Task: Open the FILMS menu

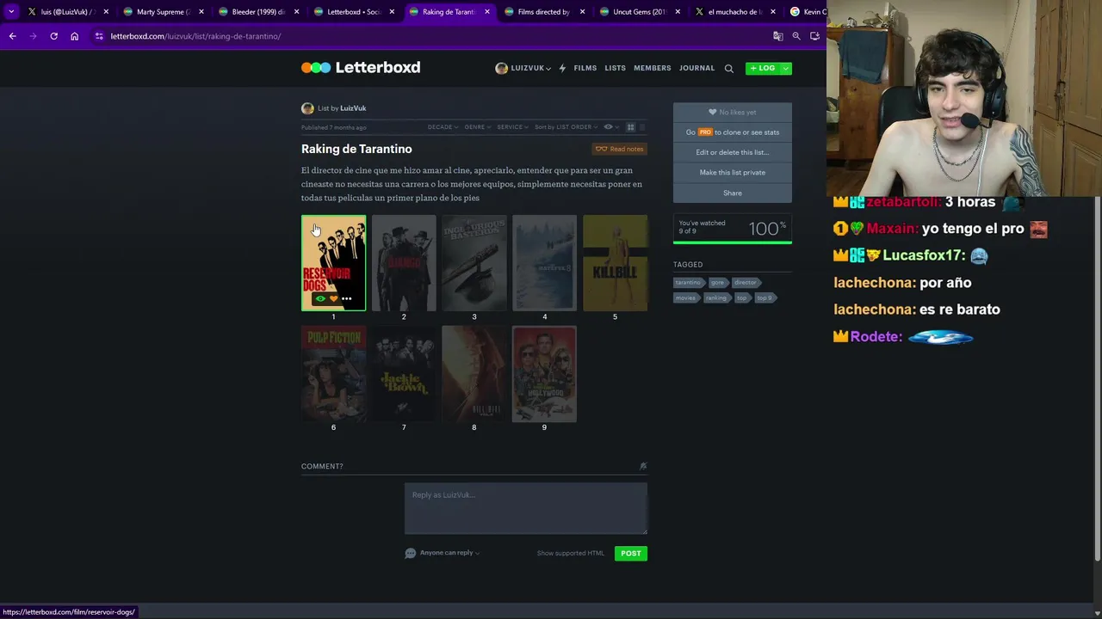Action: tap(585, 68)
